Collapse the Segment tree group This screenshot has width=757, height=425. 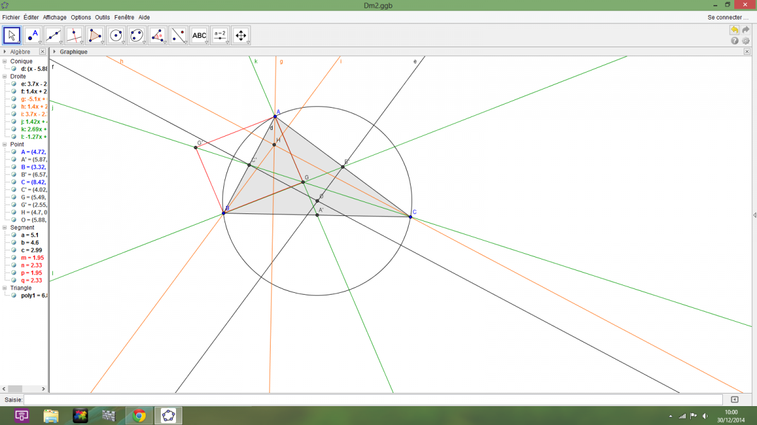5,227
